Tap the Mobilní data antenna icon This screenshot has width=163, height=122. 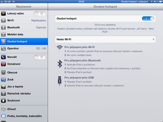point(3,34)
